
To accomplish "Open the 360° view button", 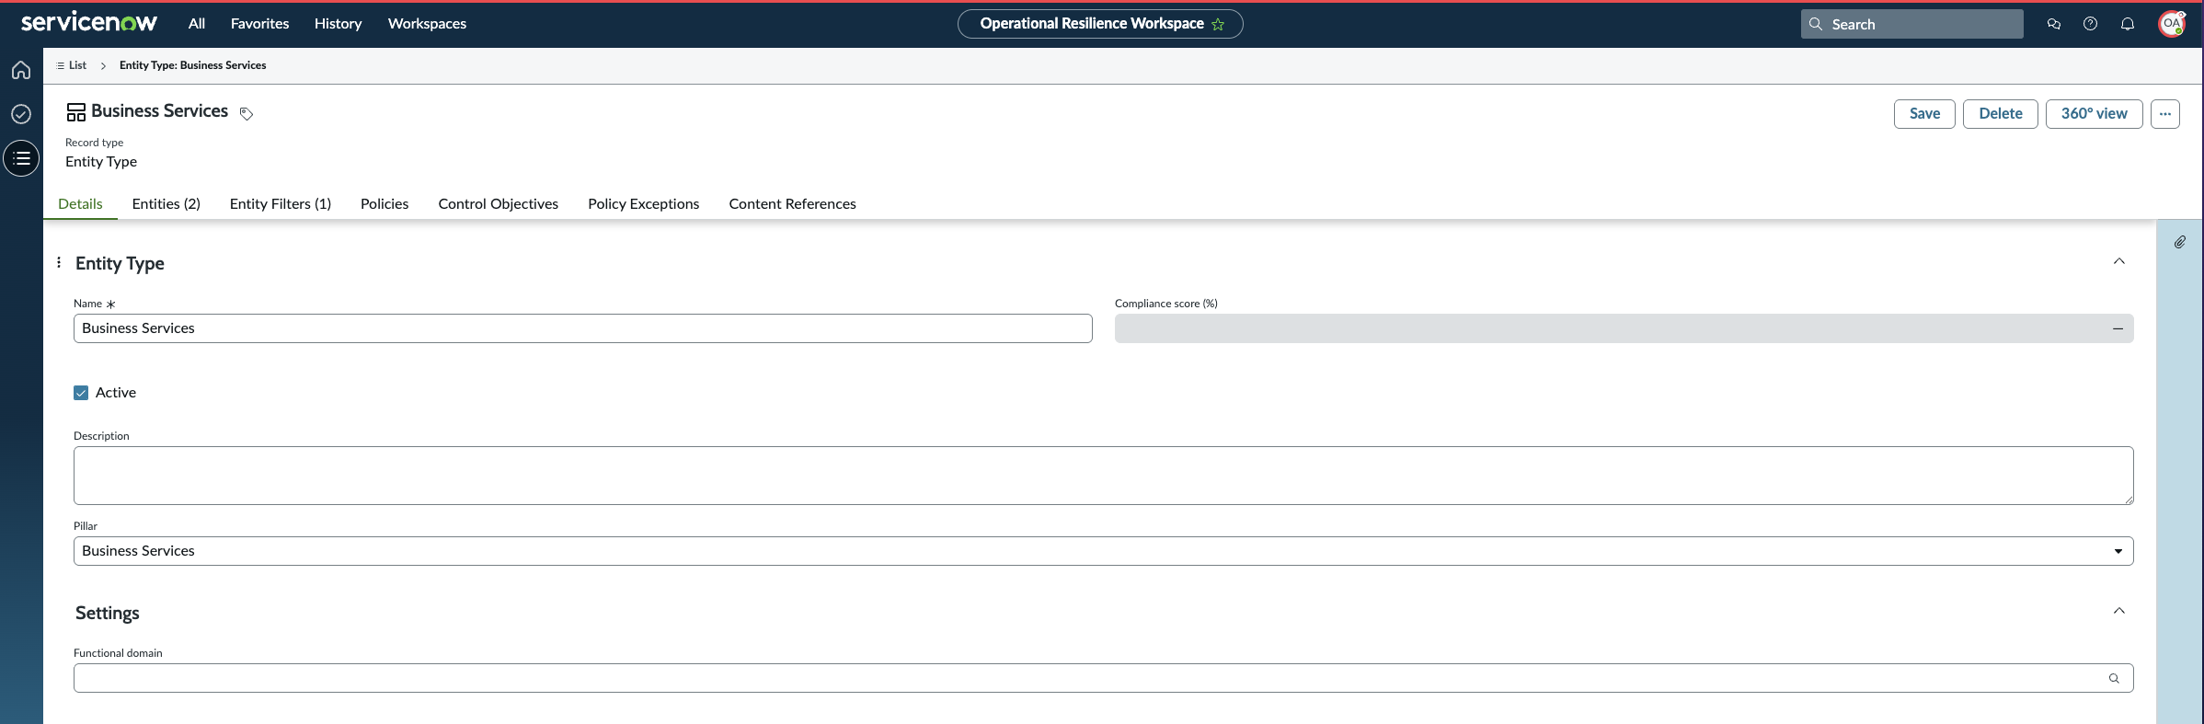I will click(2095, 114).
